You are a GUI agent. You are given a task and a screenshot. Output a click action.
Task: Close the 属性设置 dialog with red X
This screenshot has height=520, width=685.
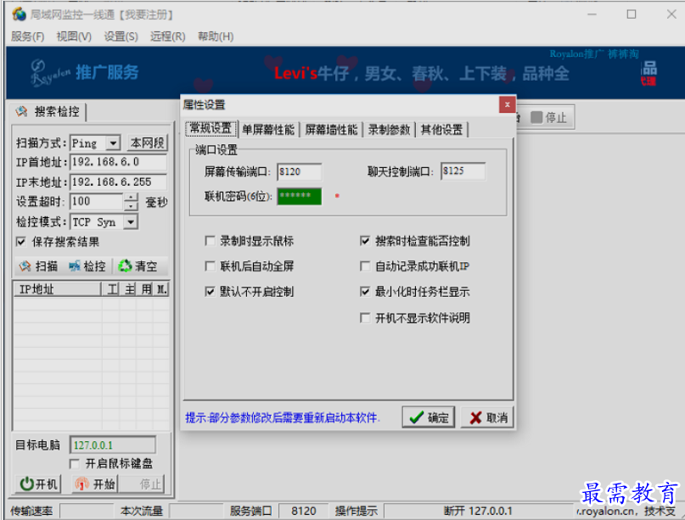point(507,104)
